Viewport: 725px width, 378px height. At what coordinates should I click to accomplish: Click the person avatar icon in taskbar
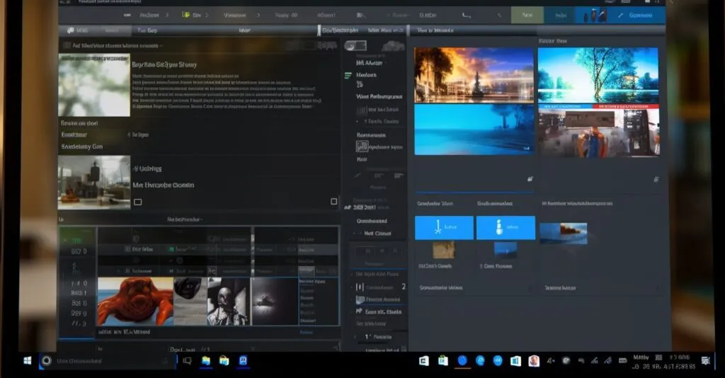coord(534,361)
